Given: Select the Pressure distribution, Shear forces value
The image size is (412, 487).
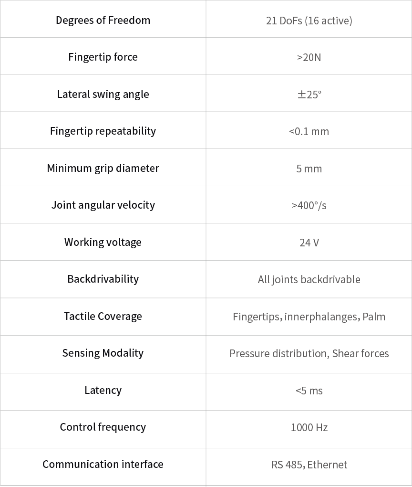Looking at the screenshot, I should tap(309, 353).
